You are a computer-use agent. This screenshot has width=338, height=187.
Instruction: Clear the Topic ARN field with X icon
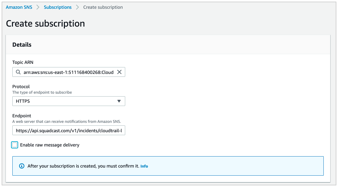(119, 72)
